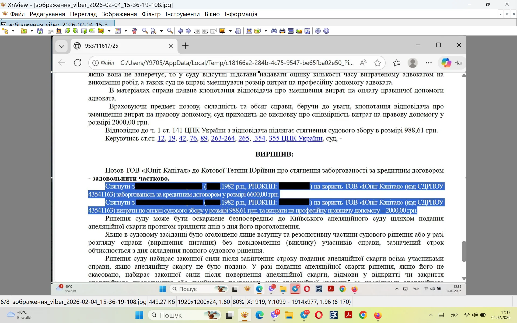Open XnView settings via the gear icon
This screenshot has height=323, width=517.
pos(318,31)
